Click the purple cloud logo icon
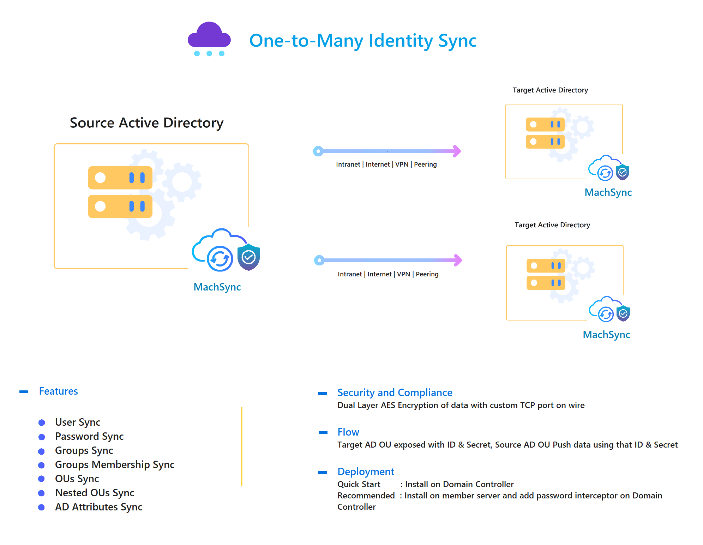 [209, 39]
